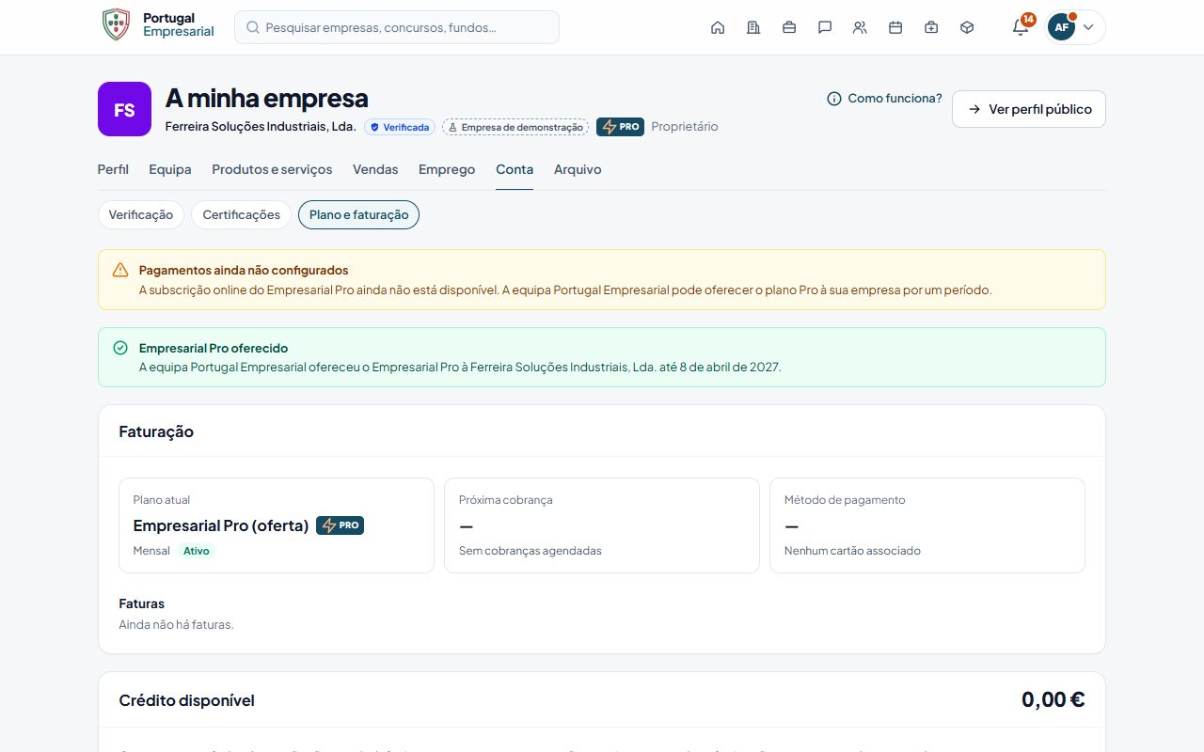This screenshot has width=1204, height=752.
Task: Click the Portugal Empresarial shield logo
Action: [x=116, y=24]
